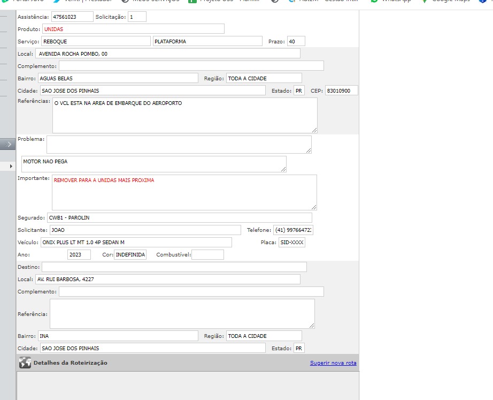
Task: Click the destination Local field AV. RUI BARBOSA, 4227
Action: point(168,279)
